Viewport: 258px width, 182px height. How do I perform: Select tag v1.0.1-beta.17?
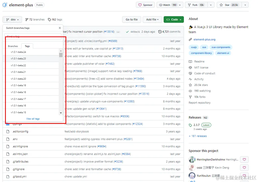[x=31, y=99]
